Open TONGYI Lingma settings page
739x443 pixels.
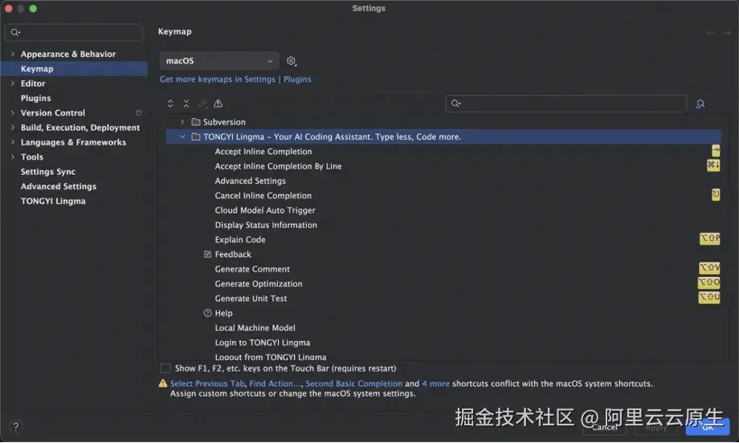pos(53,201)
